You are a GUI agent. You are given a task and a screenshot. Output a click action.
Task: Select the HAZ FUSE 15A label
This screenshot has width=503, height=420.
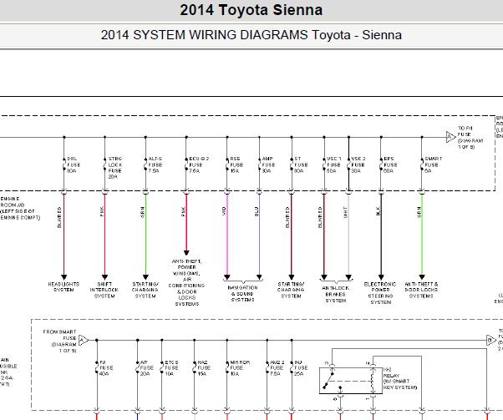pos(204,367)
